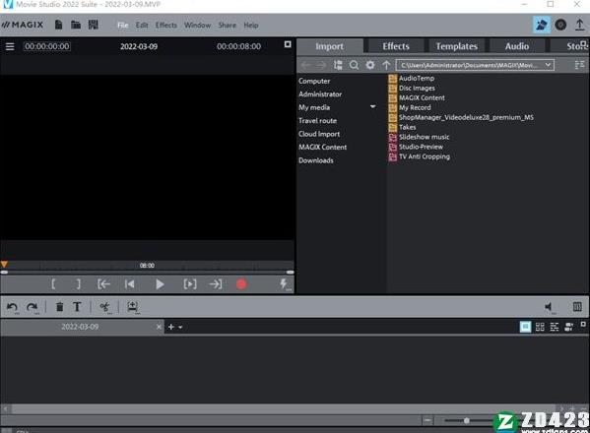This screenshot has width=590, height=433.
Task: Select the TV Anti Cropping item
Action: click(425, 156)
